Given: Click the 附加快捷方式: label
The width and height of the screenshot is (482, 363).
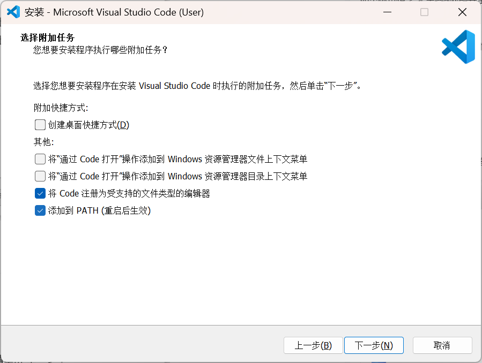Looking at the screenshot, I should tap(61, 108).
